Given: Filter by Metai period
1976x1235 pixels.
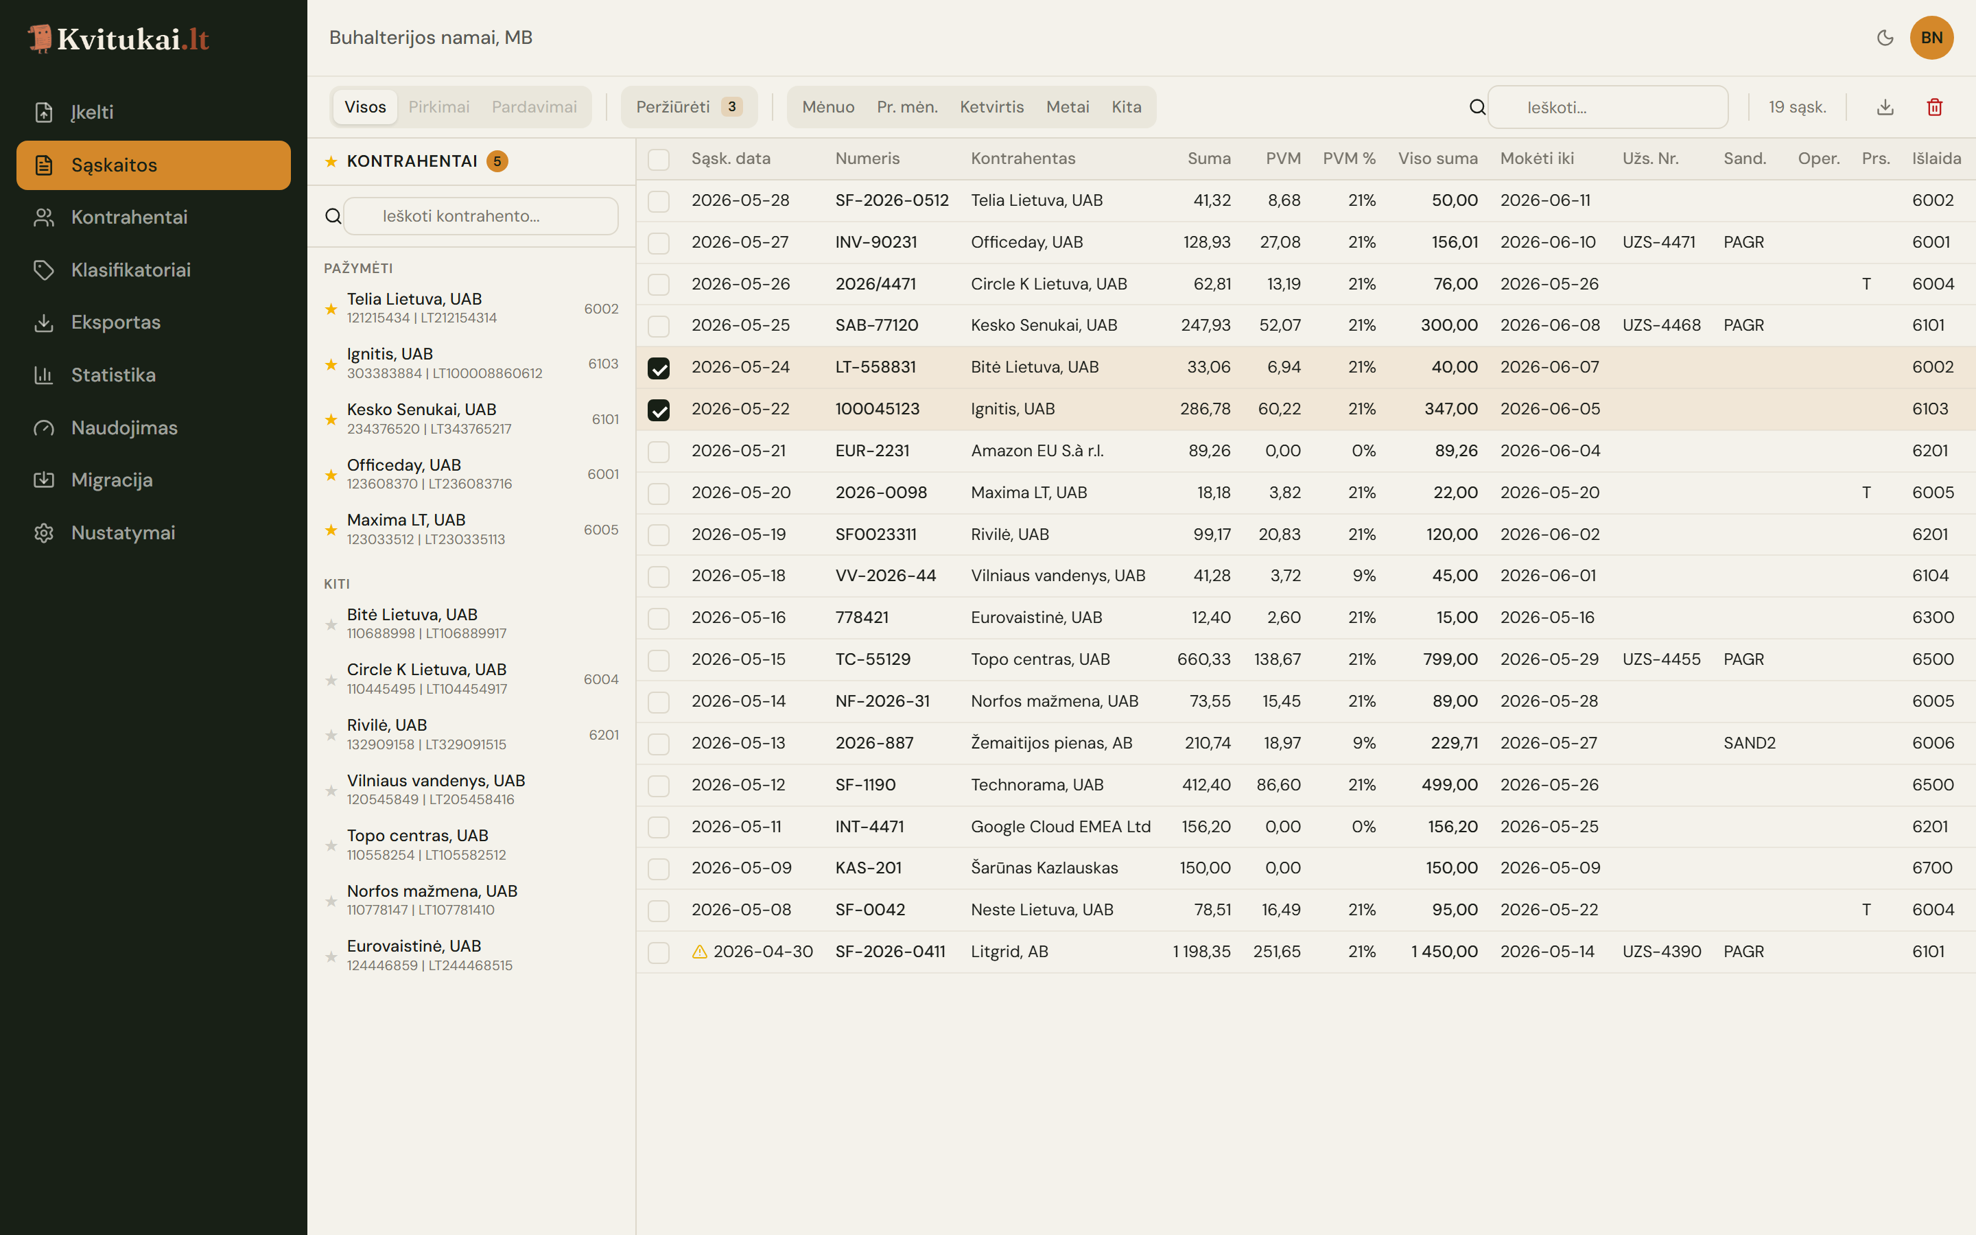Looking at the screenshot, I should [1067, 107].
